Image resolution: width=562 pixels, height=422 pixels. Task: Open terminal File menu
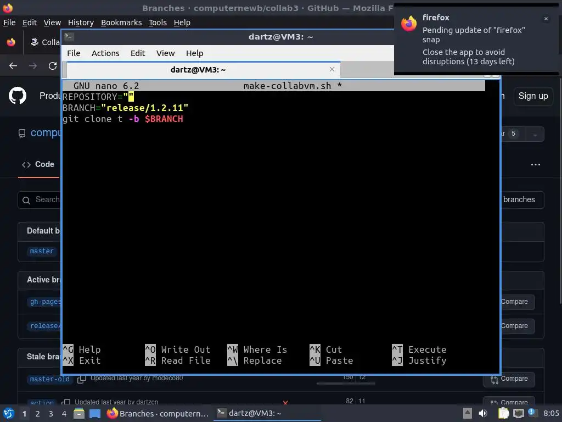[x=74, y=53]
